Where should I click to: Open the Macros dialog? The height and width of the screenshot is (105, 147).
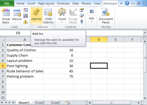[x=17, y=14]
